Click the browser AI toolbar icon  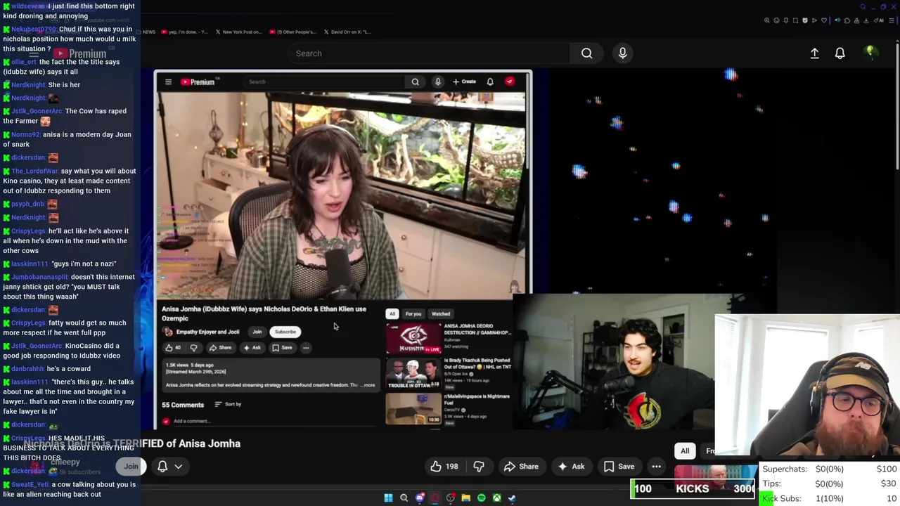pos(880,20)
